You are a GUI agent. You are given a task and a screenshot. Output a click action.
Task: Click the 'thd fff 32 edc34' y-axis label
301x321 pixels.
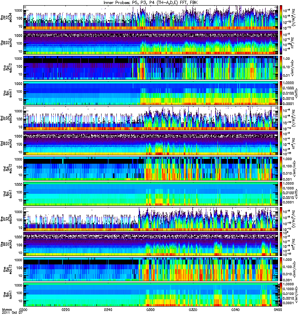(6, 118)
